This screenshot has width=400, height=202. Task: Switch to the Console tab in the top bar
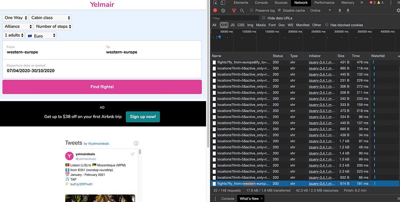(261, 2)
